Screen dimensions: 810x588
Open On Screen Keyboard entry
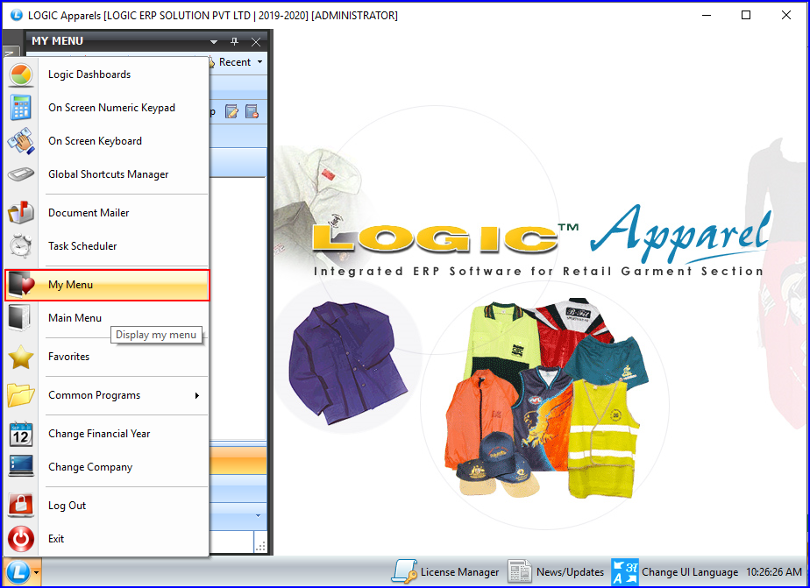[x=106, y=141]
